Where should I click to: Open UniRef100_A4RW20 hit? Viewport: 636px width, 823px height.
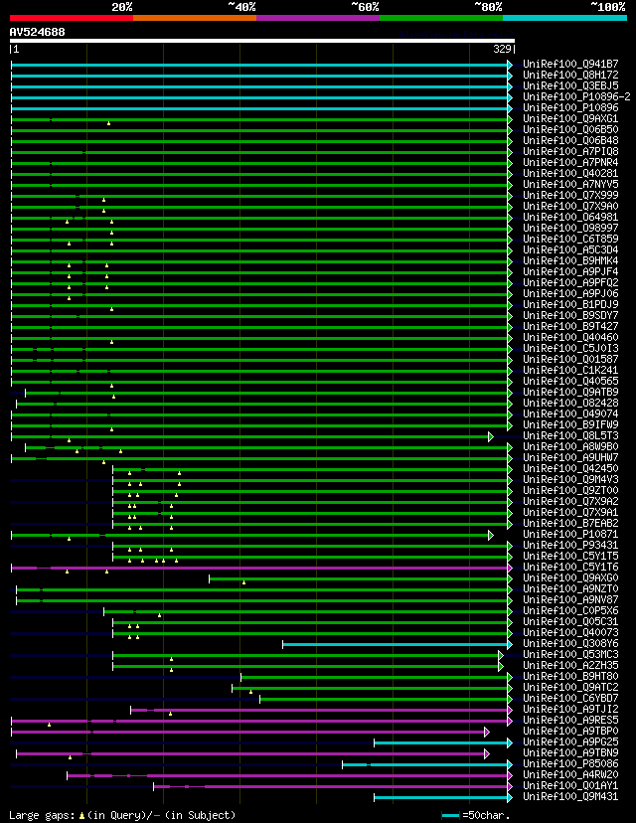pos(570,774)
